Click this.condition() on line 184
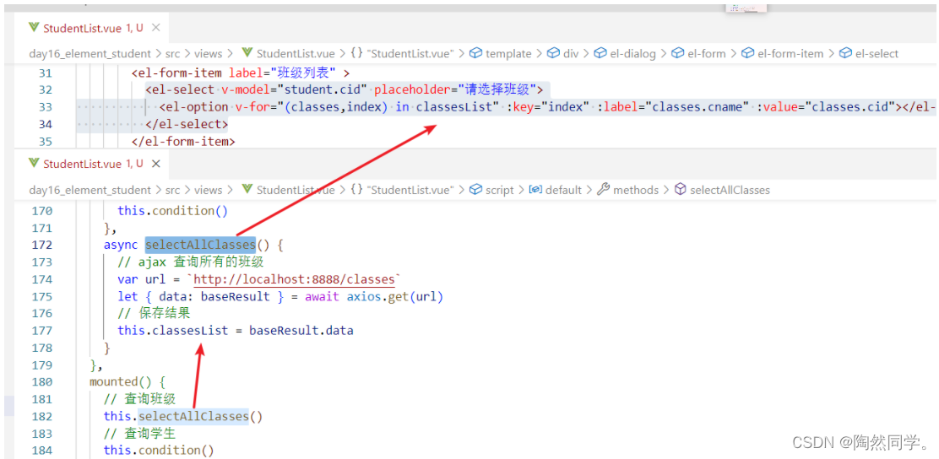The width and height of the screenshot is (939, 459). point(159,450)
